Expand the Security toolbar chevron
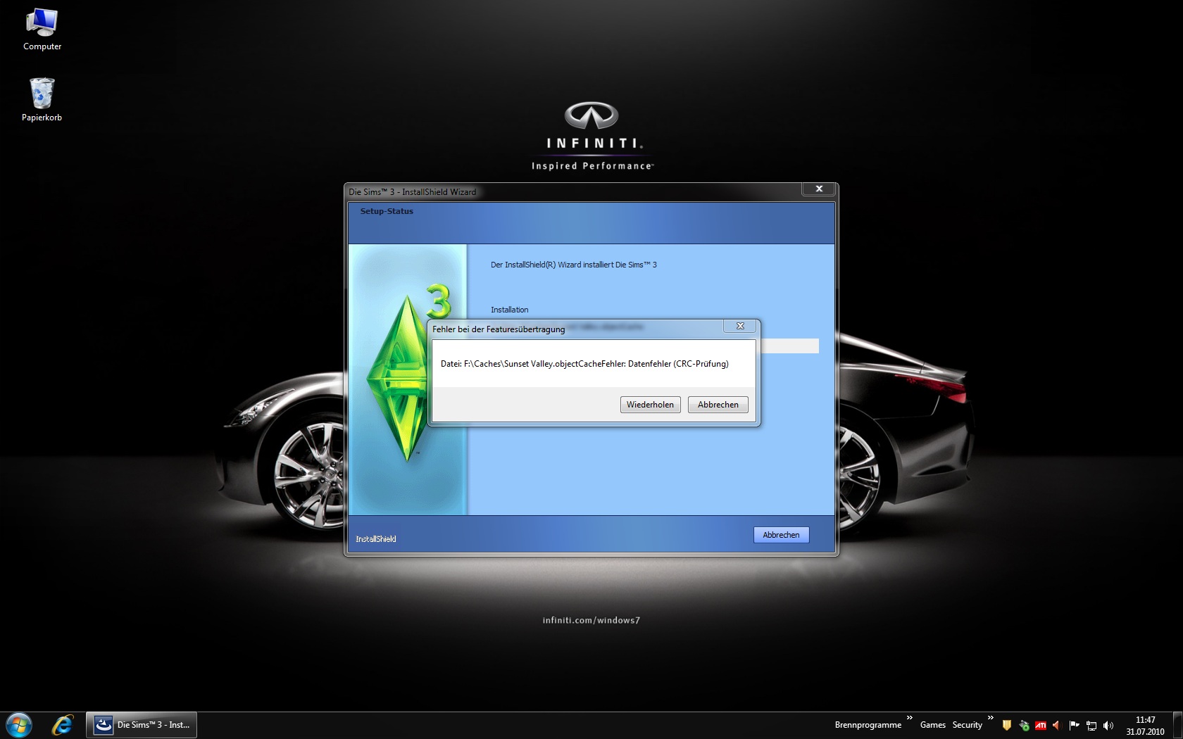 coord(991,718)
